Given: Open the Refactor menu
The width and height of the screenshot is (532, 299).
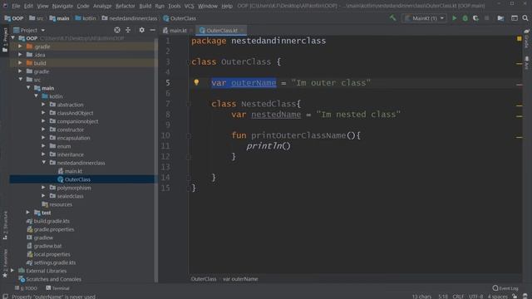Looking at the screenshot, I should [x=125, y=6].
